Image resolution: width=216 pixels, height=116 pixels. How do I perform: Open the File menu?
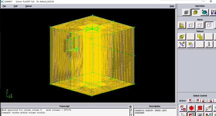[4, 6]
